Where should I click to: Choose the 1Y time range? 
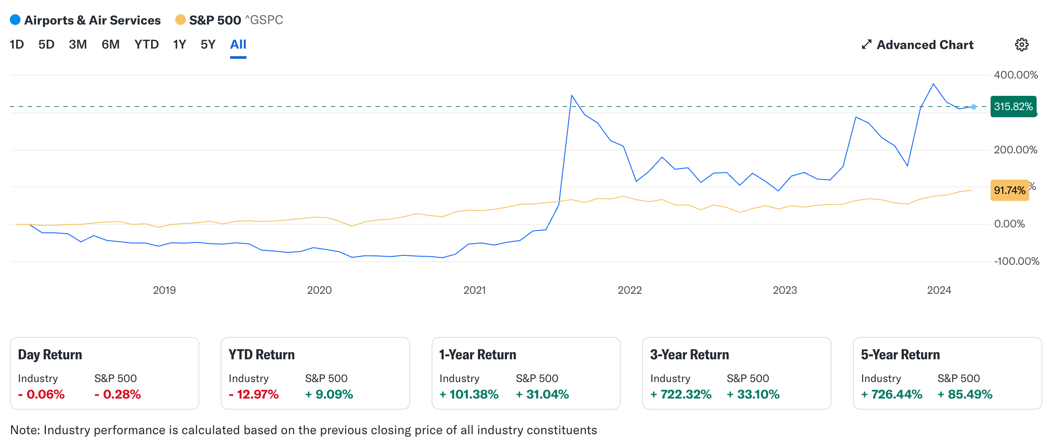coord(179,45)
